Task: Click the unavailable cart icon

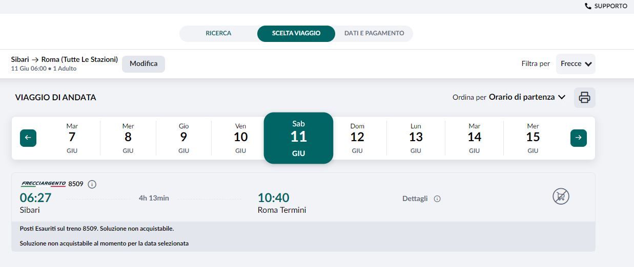Action: (x=561, y=196)
